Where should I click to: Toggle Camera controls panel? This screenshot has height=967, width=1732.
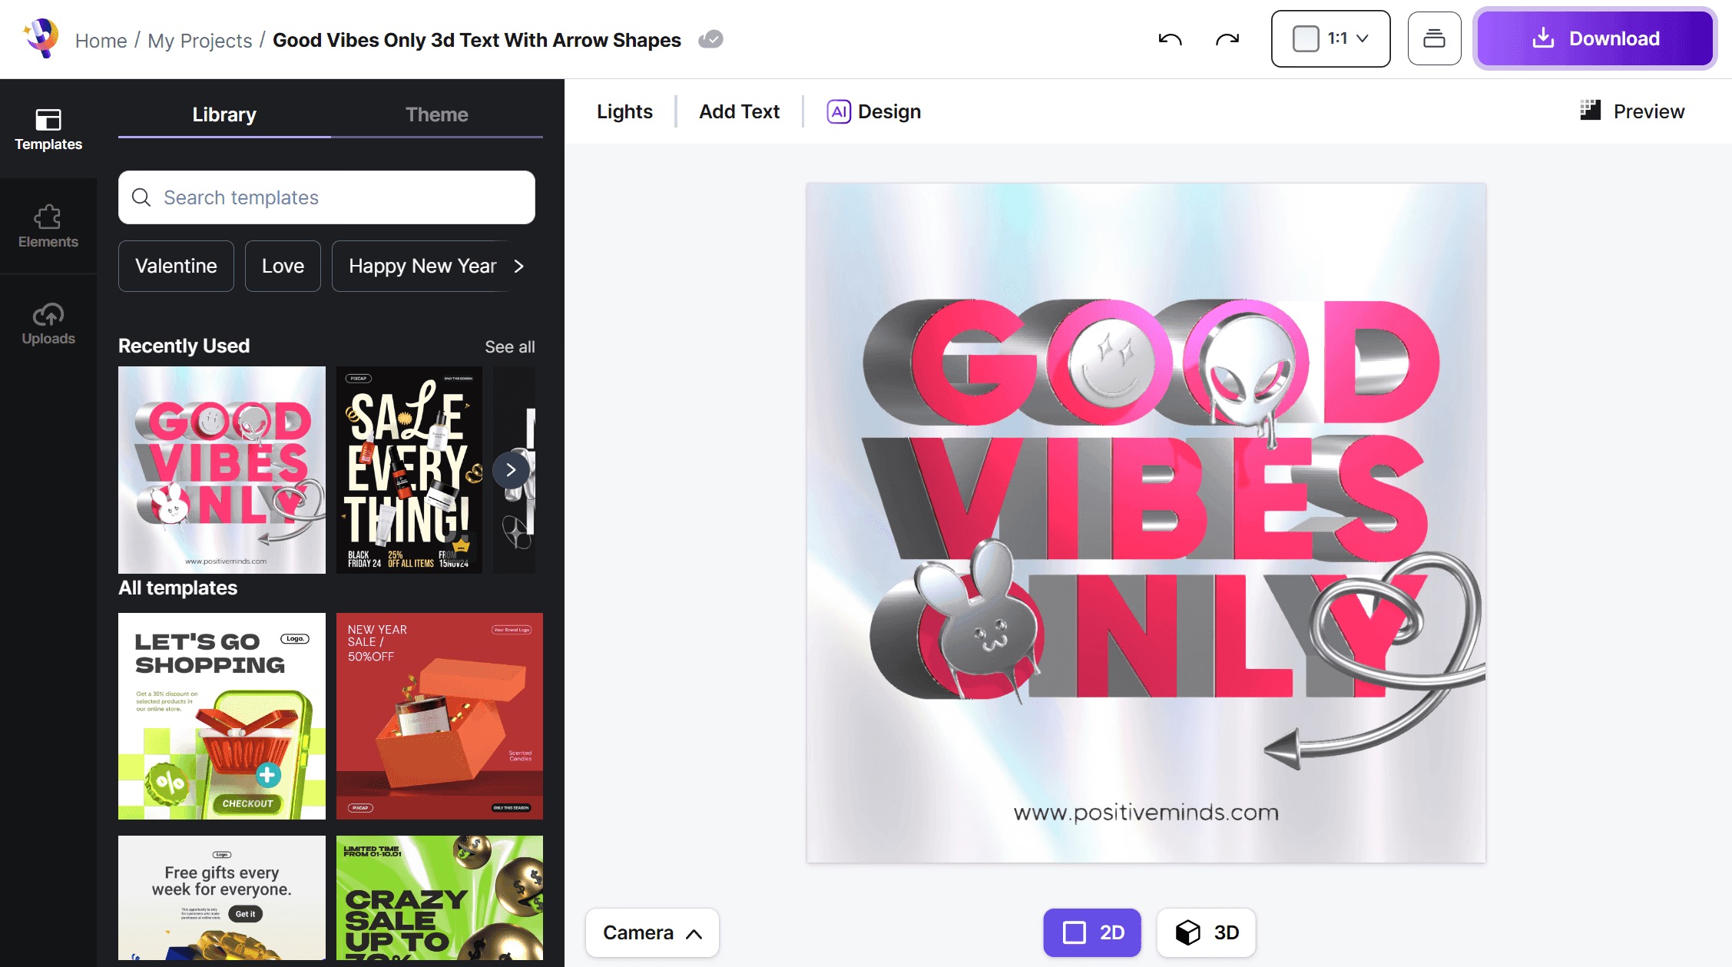[x=652, y=932]
